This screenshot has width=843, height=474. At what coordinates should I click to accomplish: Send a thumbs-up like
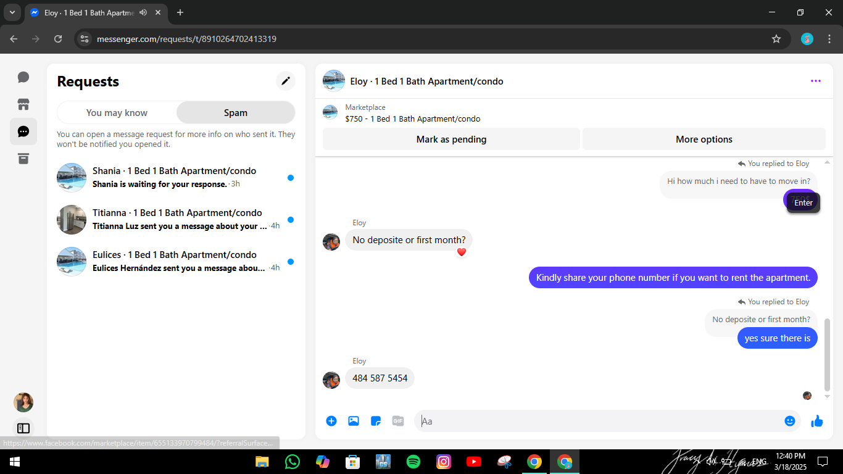(x=817, y=421)
